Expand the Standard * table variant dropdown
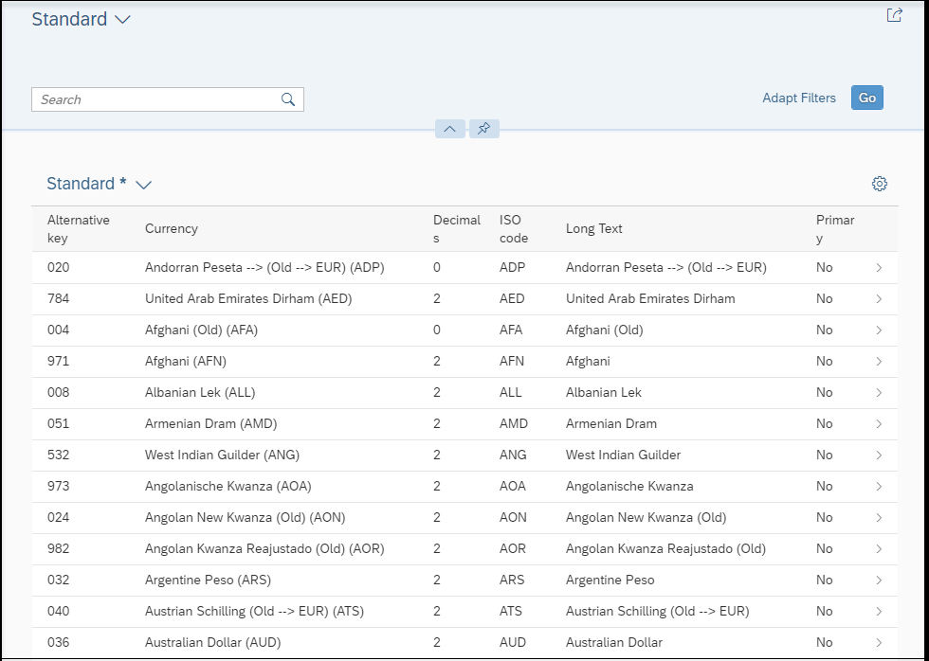 tap(143, 185)
